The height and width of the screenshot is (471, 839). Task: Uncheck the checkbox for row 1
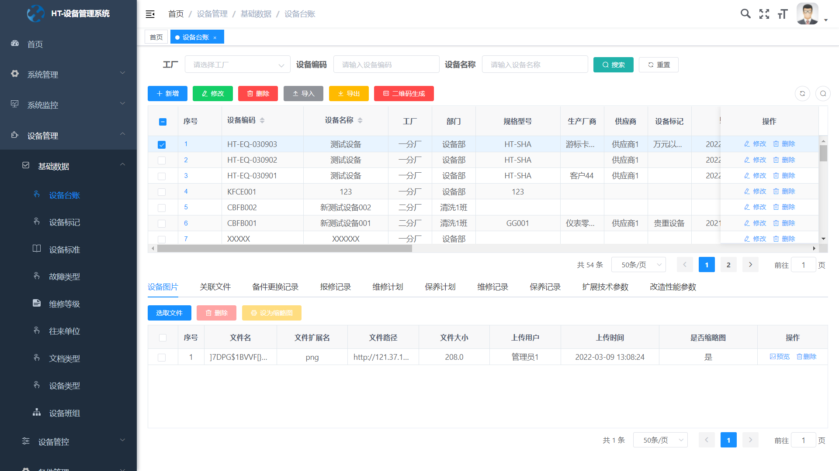tap(162, 144)
